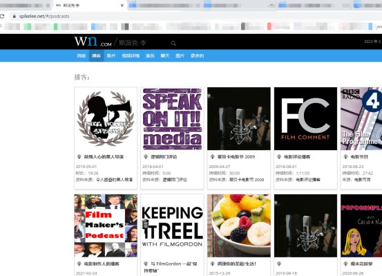This screenshot has width=382, height=276.
Task: Click the search magnifier in header
Action: 173,43
